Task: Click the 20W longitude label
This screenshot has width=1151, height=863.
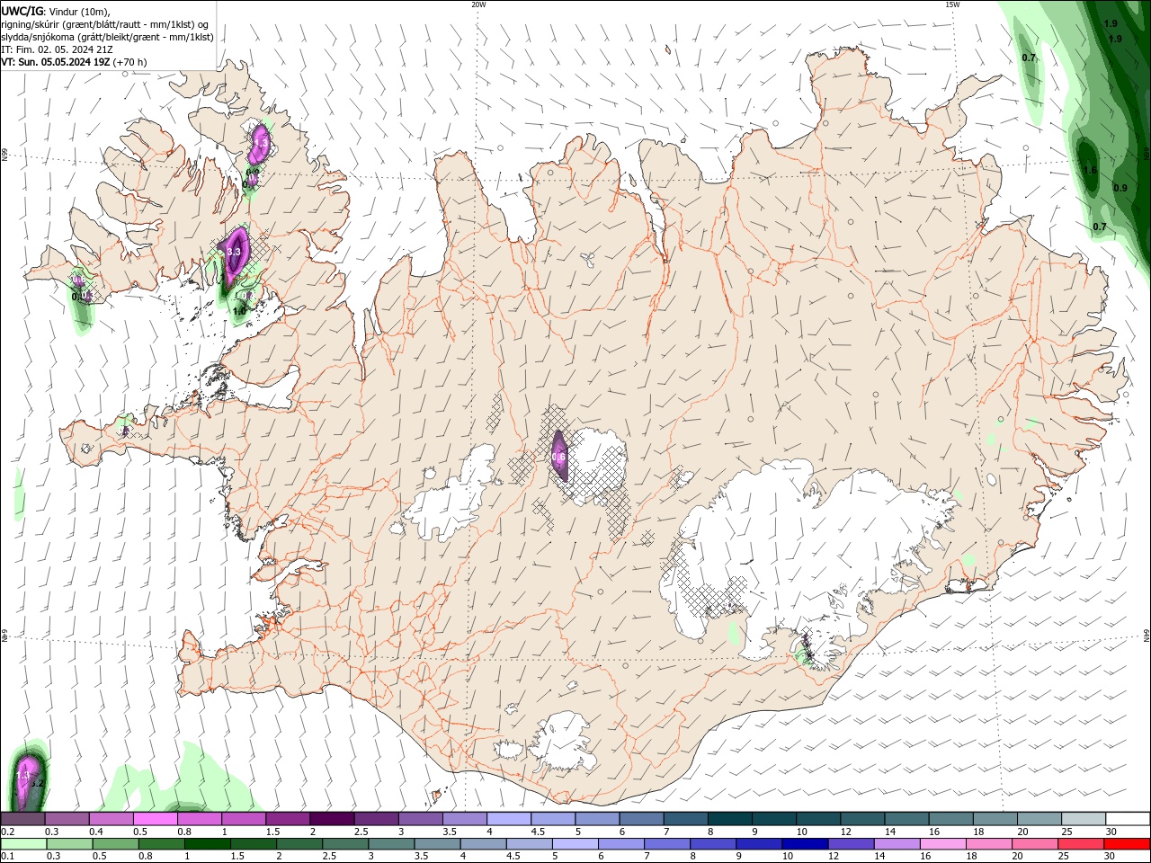Action: [478, 4]
